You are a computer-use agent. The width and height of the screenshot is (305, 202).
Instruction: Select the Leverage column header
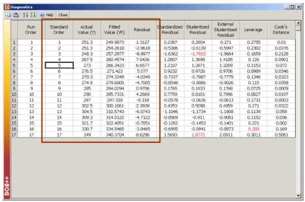pos(254,30)
